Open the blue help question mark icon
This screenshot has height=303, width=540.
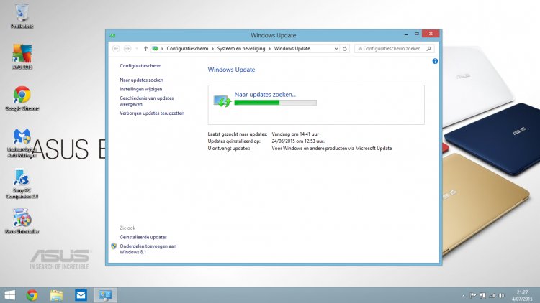tap(436, 62)
